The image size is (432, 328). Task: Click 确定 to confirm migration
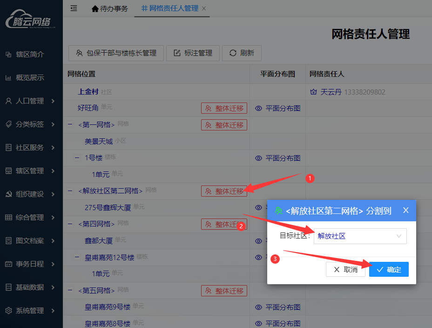[x=389, y=269]
